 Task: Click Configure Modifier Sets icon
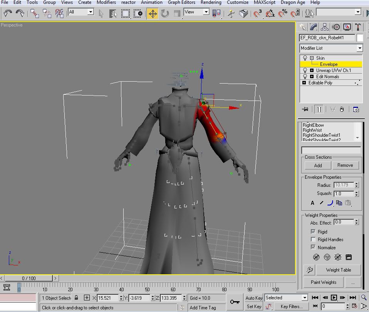click(356, 109)
